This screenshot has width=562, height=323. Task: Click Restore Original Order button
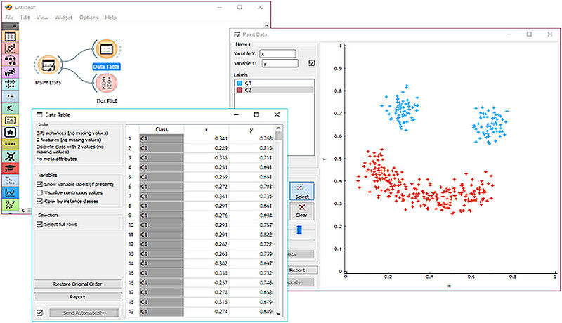[x=78, y=284]
